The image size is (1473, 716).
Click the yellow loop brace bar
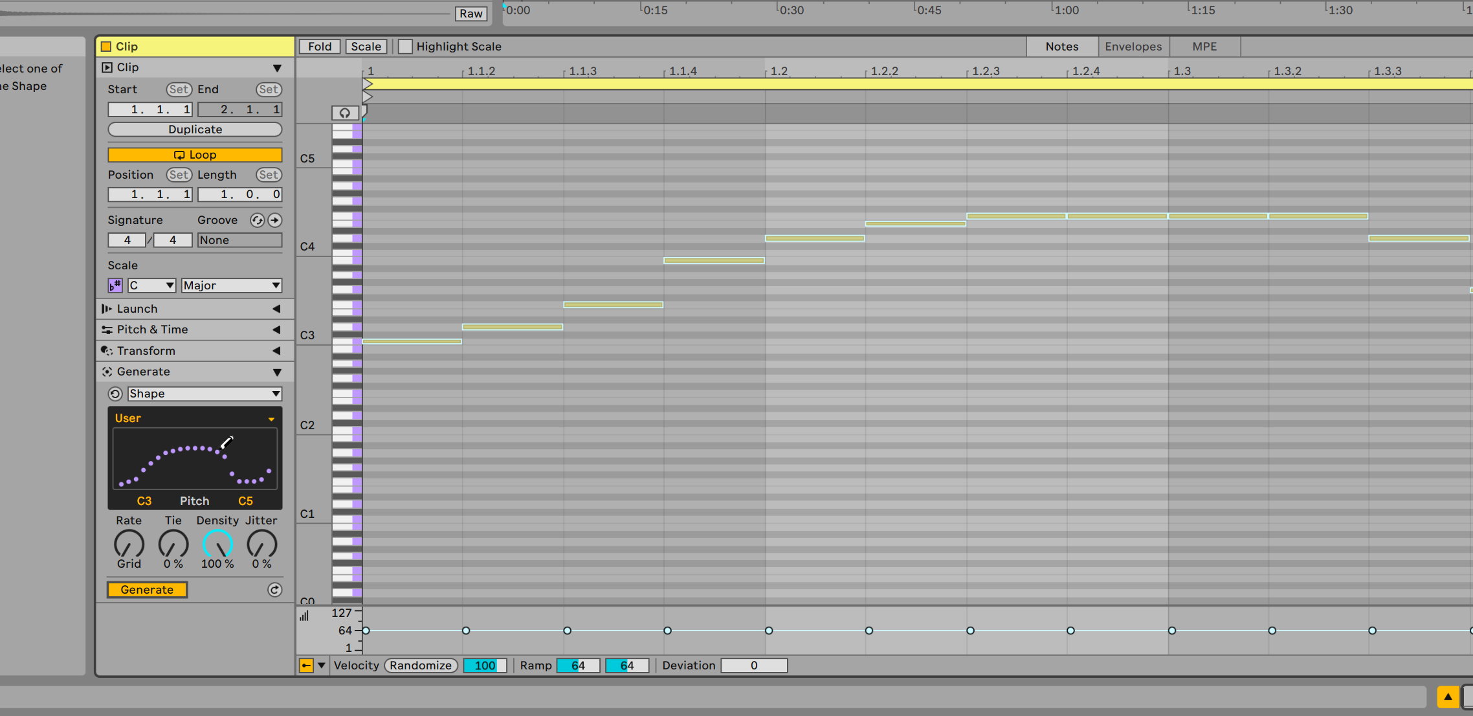coord(918,84)
